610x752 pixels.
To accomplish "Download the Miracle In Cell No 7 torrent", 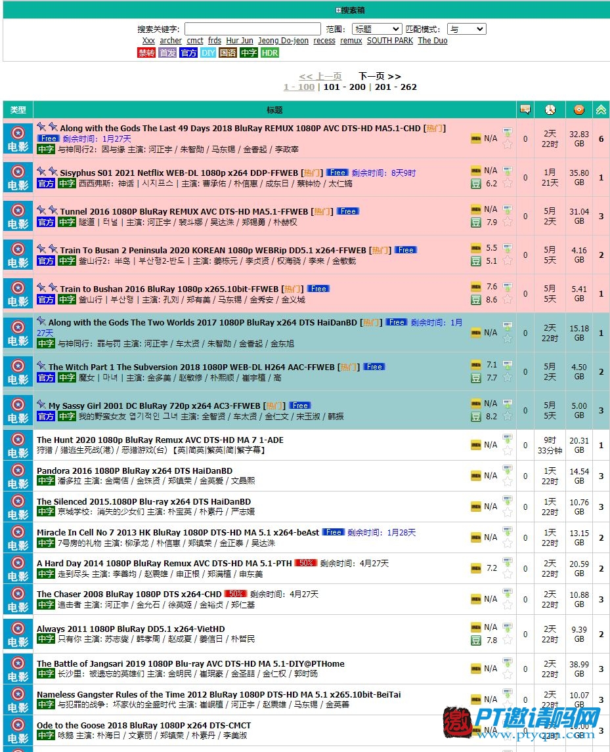I will pyautogui.click(x=508, y=531).
